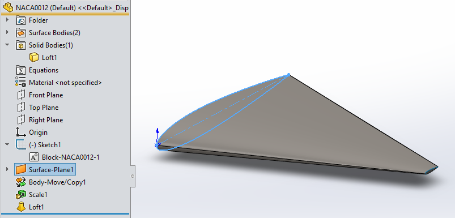Viewport: 455px width, 218px height.
Task: Click the Folder history icon
Action: tap(21, 20)
